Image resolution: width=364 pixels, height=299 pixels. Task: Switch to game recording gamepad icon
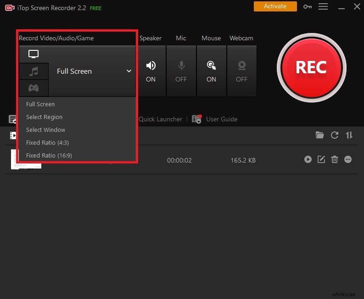34,88
